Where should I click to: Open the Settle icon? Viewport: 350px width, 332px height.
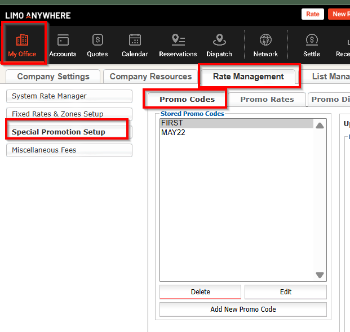coord(312,41)
